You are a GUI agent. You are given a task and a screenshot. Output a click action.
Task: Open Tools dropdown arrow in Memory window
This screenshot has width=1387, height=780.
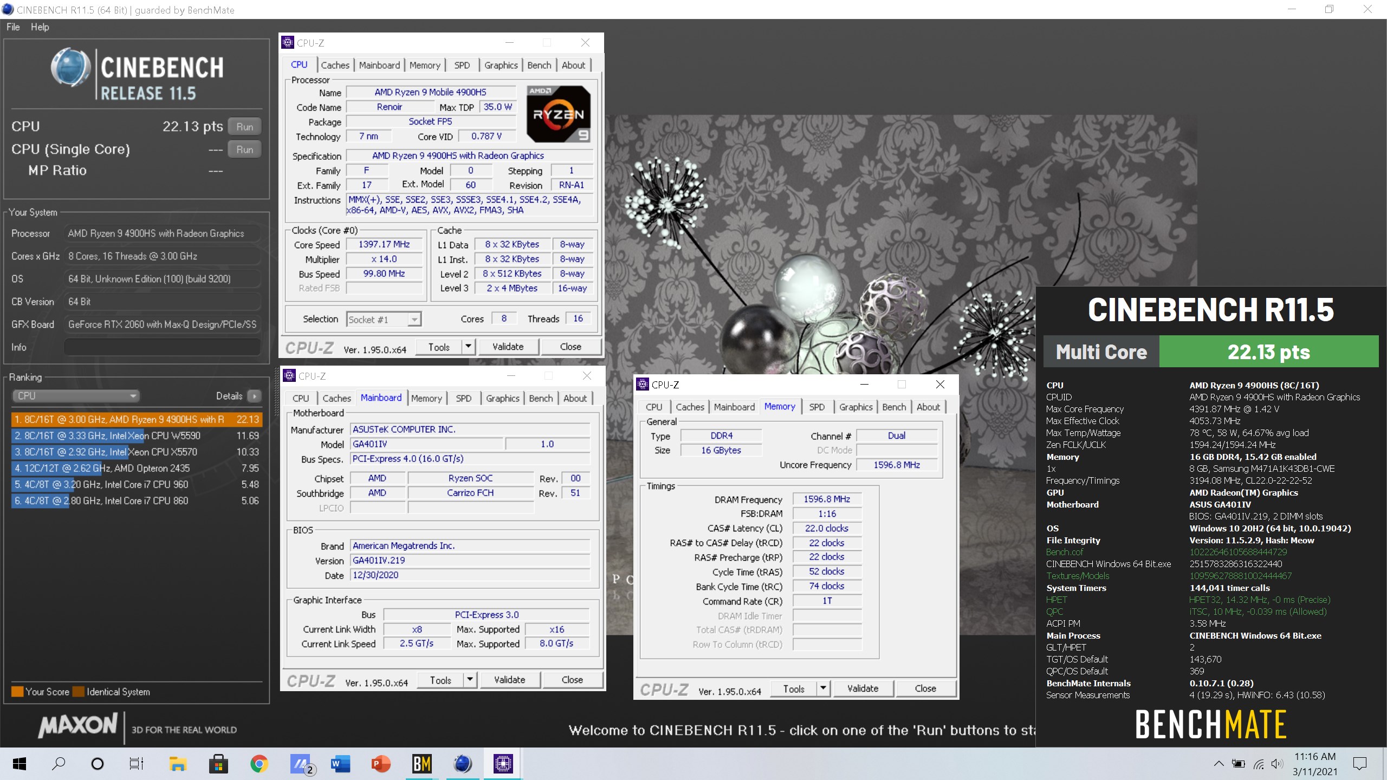tap(823, 688)
